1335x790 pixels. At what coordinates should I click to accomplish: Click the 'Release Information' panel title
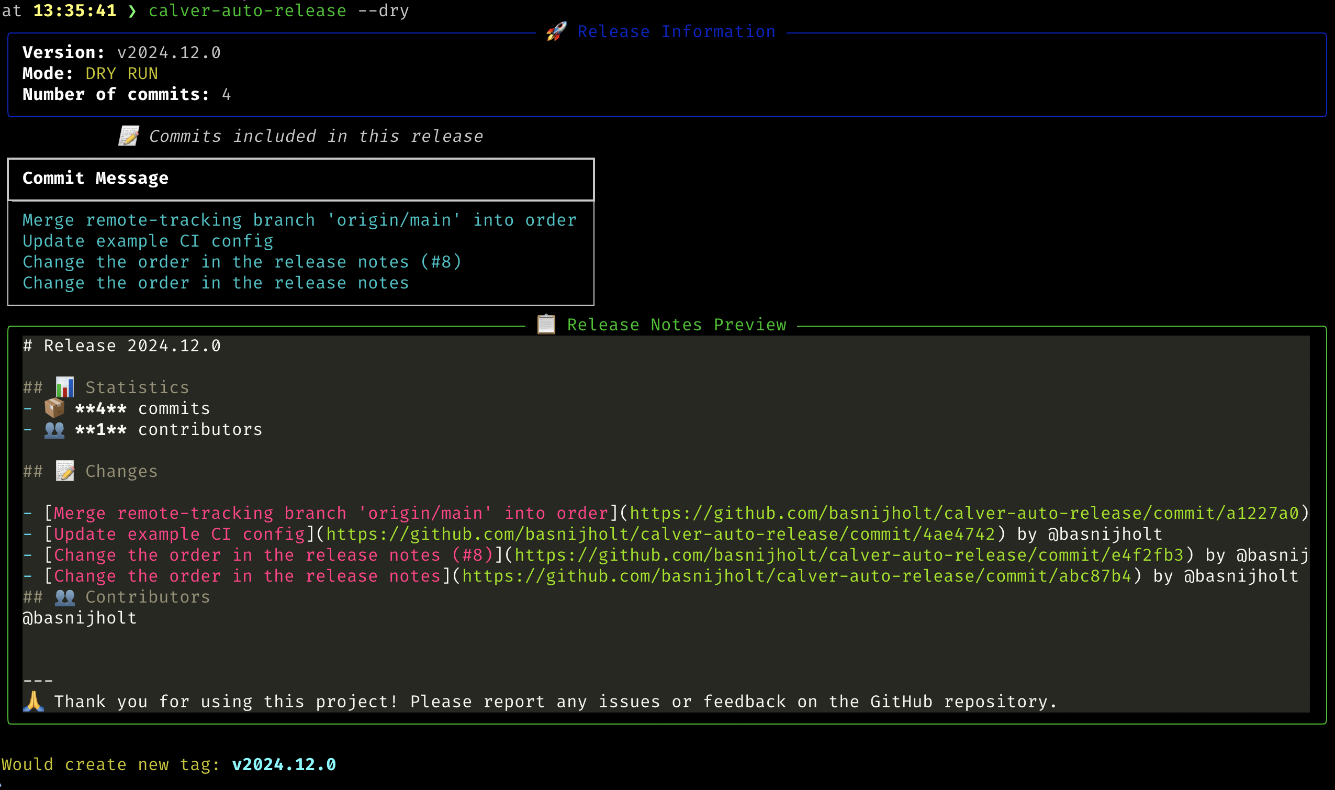point(676,32)
